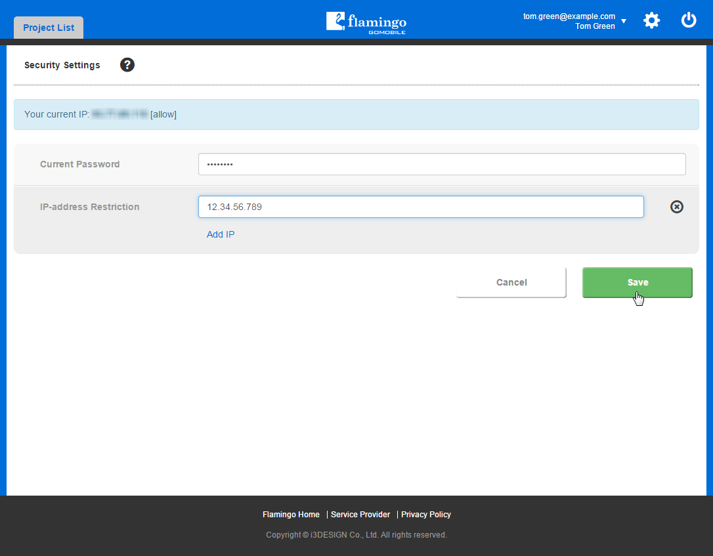Image resolution: width=713 pixels, height=556 pixels.
Task: Click the tom.green@example.com email address
Action: pyautogui.click(x=569, y=16)
